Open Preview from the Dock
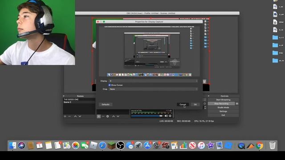The height and width of the screenshot is (160, 285). 219,145
